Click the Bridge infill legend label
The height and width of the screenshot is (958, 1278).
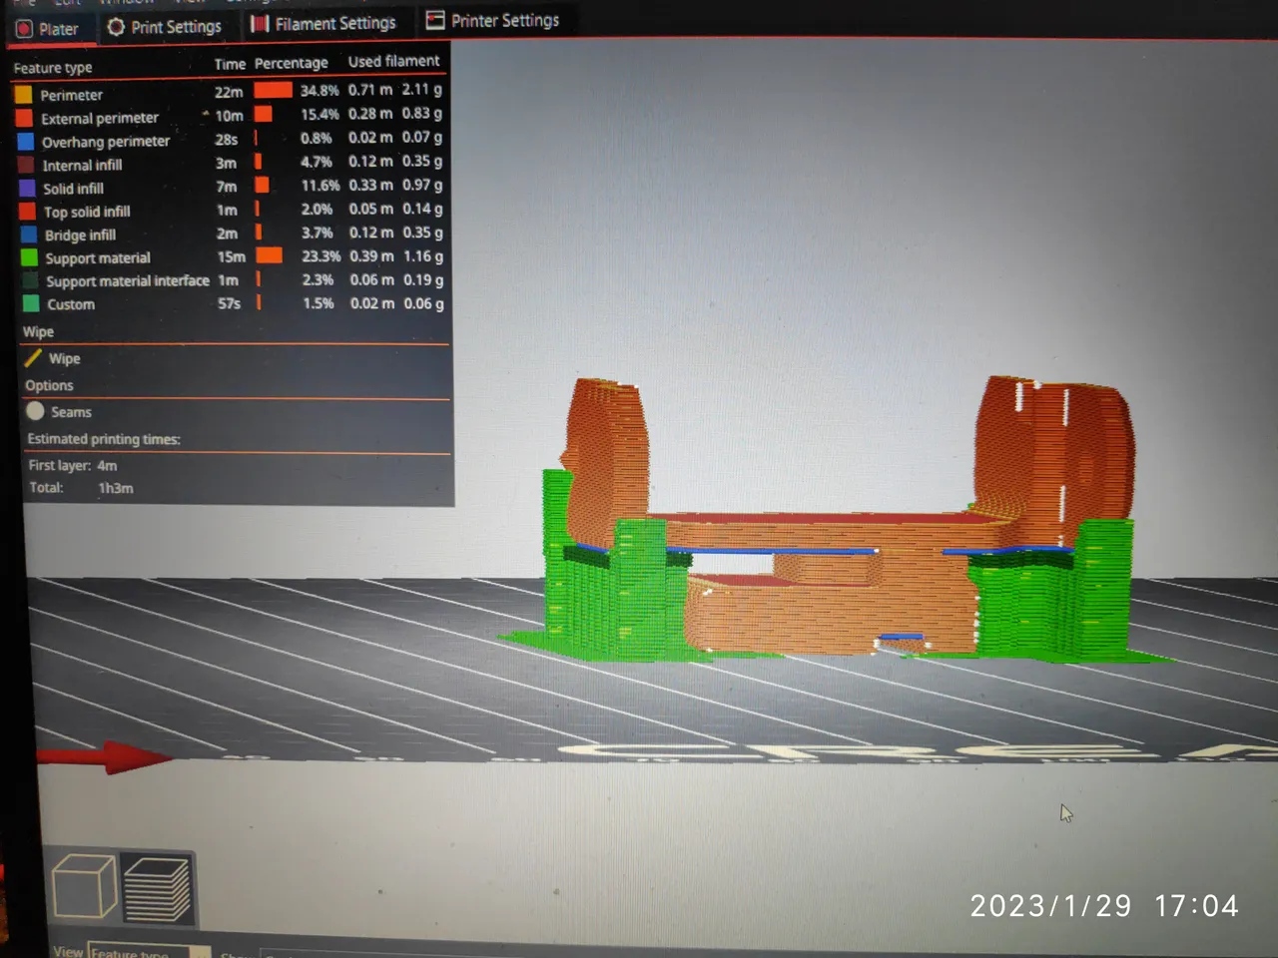(80, 235)
